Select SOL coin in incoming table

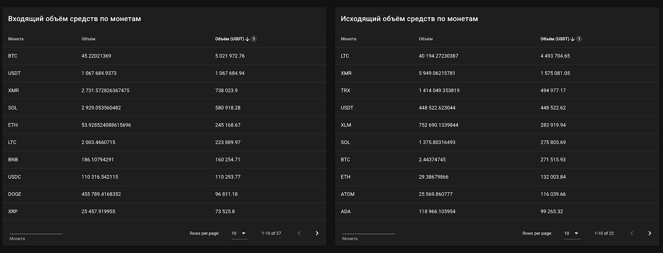(12, 108)
